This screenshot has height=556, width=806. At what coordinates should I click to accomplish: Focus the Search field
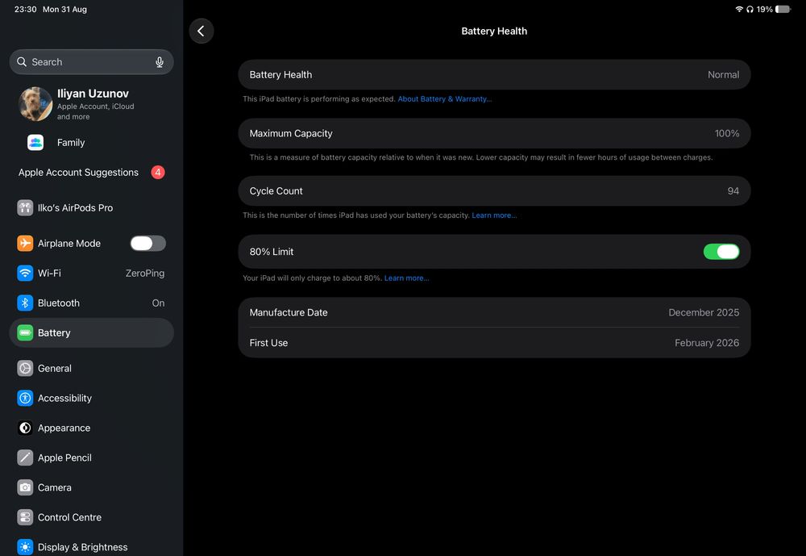click(x=92, y=62)
